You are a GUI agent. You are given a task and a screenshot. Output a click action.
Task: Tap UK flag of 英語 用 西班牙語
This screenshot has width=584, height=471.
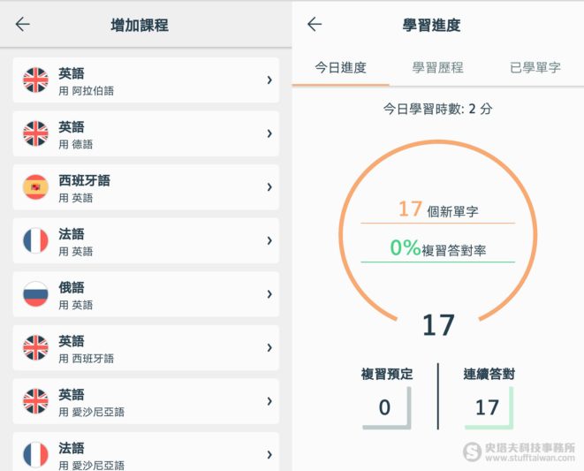[35, 347]
